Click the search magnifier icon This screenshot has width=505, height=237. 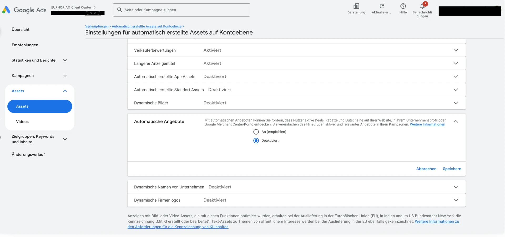pyautogui.click(x=119, y=10)
